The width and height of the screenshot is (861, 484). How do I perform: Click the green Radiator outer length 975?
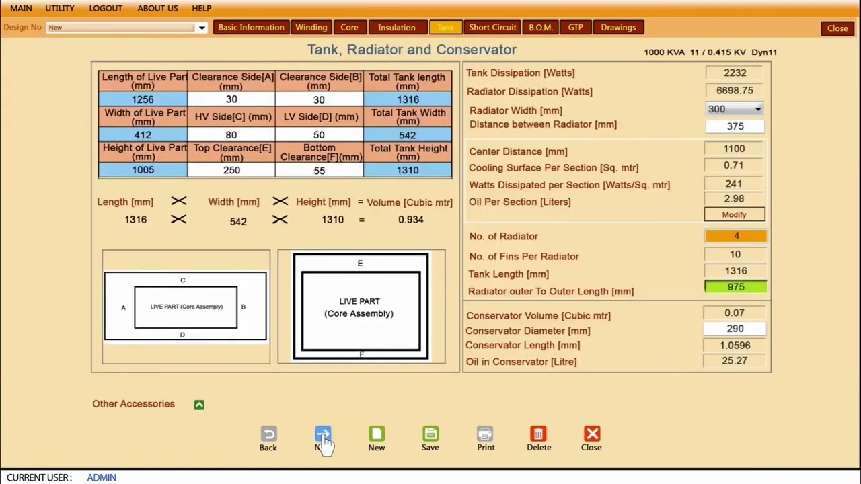pos(735,287)
